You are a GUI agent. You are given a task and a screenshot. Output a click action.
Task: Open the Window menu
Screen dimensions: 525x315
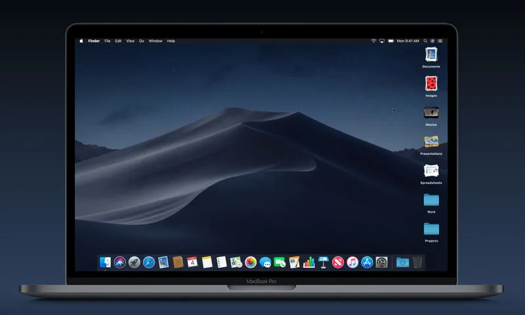coord(156,41)
